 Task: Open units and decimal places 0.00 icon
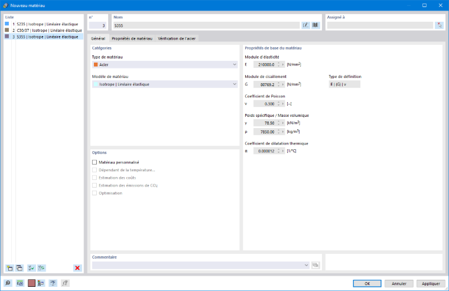coord(19,283)
